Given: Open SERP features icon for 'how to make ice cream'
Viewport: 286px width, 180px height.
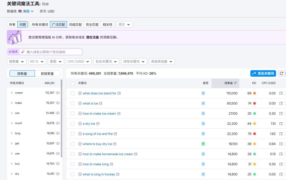Looking at the screenshot, I should tap(119, 114).
